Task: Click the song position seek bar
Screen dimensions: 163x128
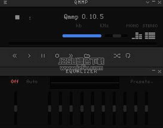Action: tap(82, 43)
